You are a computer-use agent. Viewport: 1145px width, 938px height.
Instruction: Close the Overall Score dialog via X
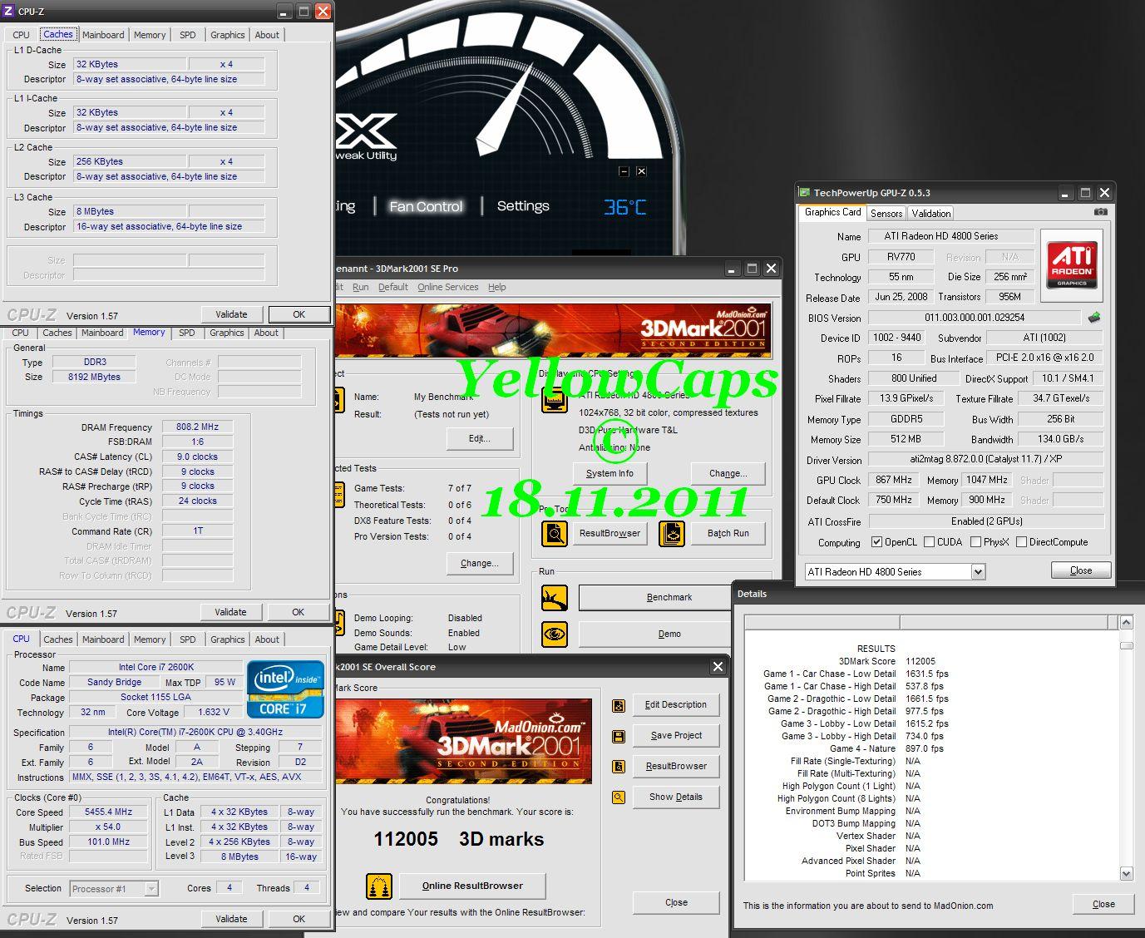click(x=718, y=667)
